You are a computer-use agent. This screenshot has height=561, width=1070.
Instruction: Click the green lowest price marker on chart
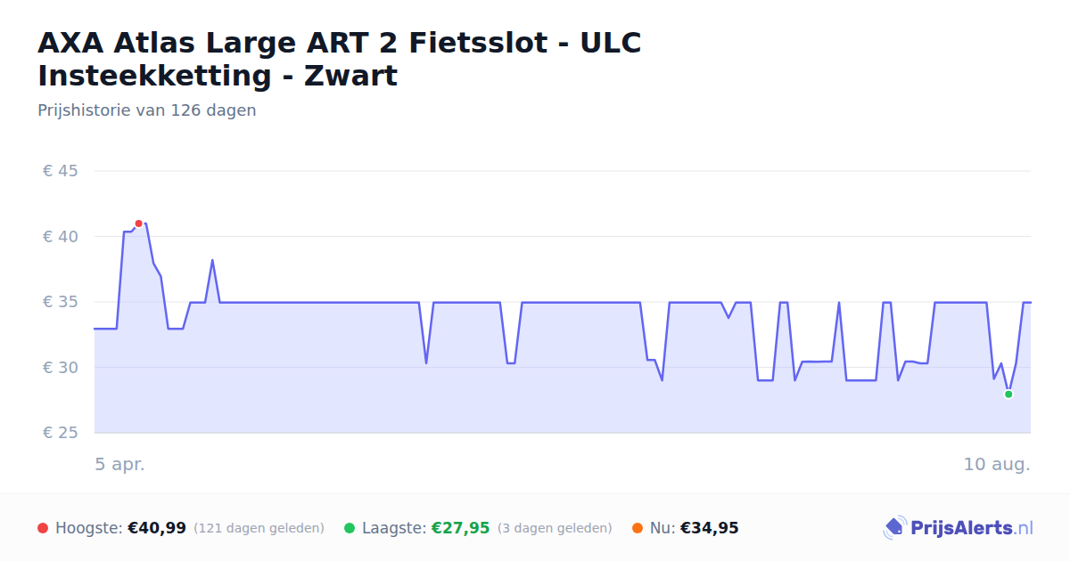point(1008,394)
